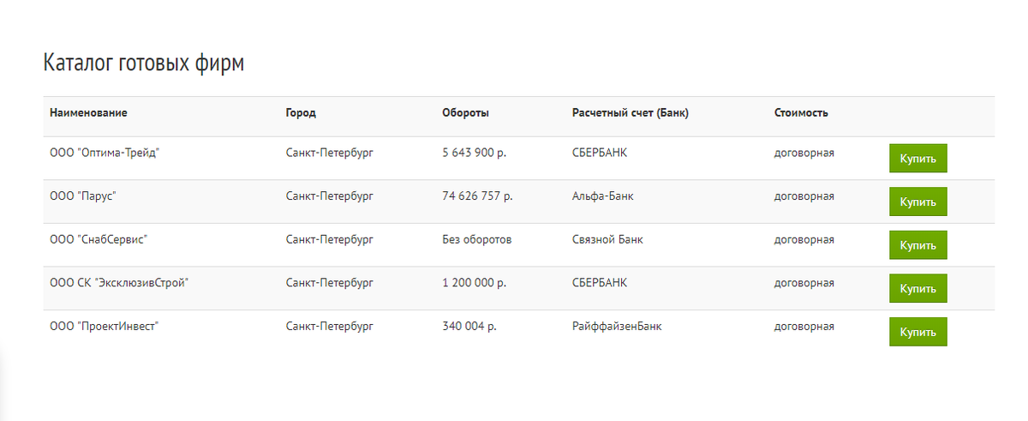1028x421 pixels.
Task: Select the РайффайзенБанк bank cell
Action: pos(617,327)
